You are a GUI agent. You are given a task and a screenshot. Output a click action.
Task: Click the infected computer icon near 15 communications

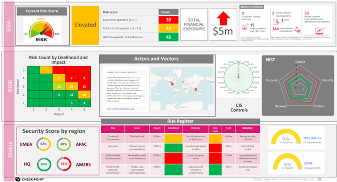245,27
